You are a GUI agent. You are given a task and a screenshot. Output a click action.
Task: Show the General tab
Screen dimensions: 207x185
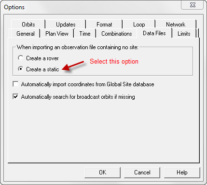26,34
